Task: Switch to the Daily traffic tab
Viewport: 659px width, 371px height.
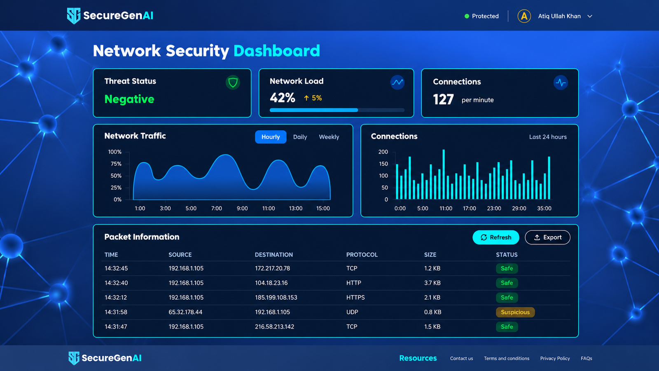Action: pyautogui.click(x=300, y=137)
